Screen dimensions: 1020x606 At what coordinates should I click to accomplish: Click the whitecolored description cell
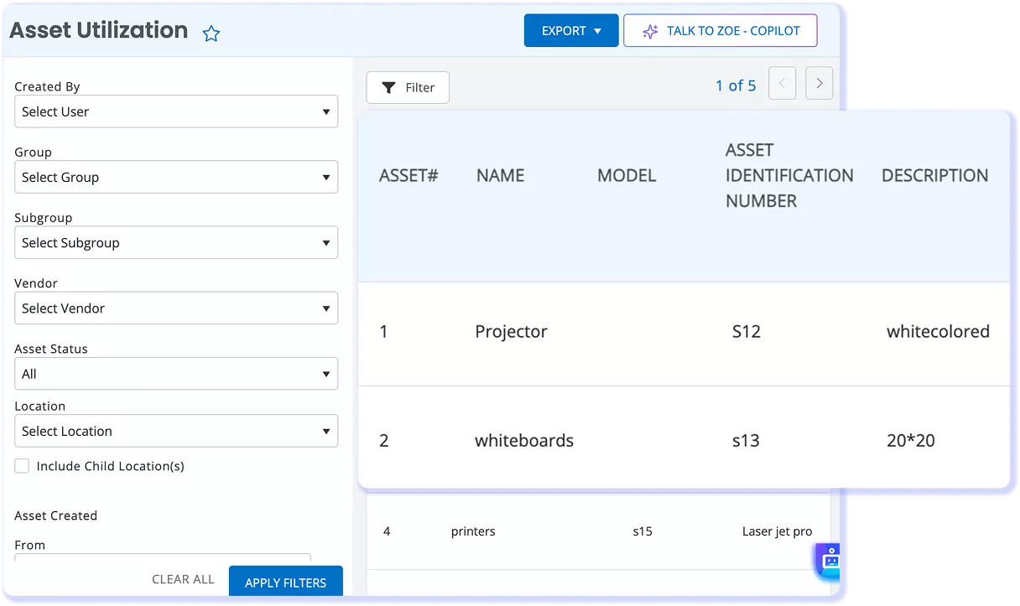(938, 331)
